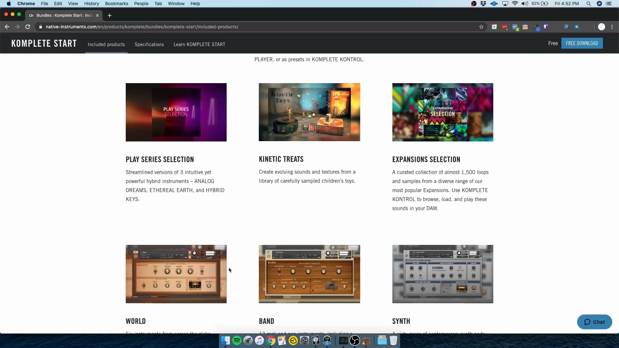Go back to the previous page
The width and height of the screenshot is (619, 348).
click(x=7, y=27)
